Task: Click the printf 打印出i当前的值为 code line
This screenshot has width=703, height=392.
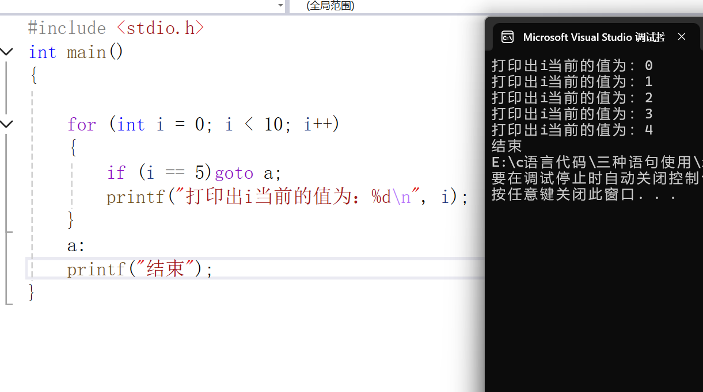Action: point(288,197)
